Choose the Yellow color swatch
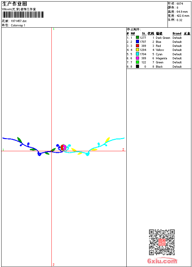Viewport: 192px width, 267px height. (x=137, y=50)
